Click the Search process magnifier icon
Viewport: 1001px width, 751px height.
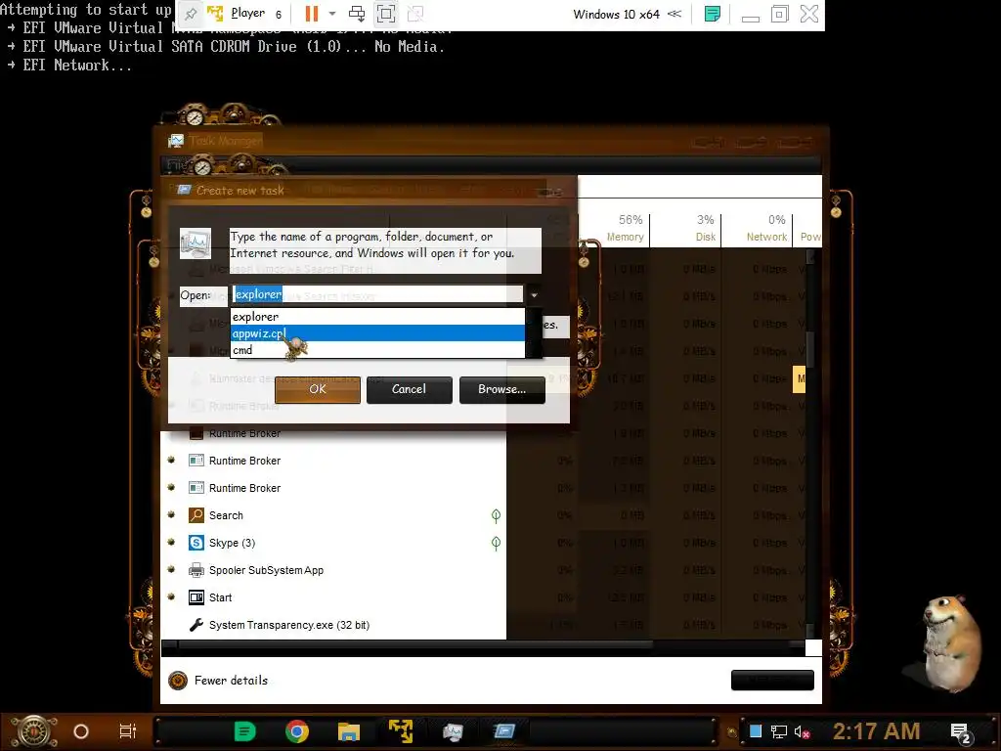196,515
